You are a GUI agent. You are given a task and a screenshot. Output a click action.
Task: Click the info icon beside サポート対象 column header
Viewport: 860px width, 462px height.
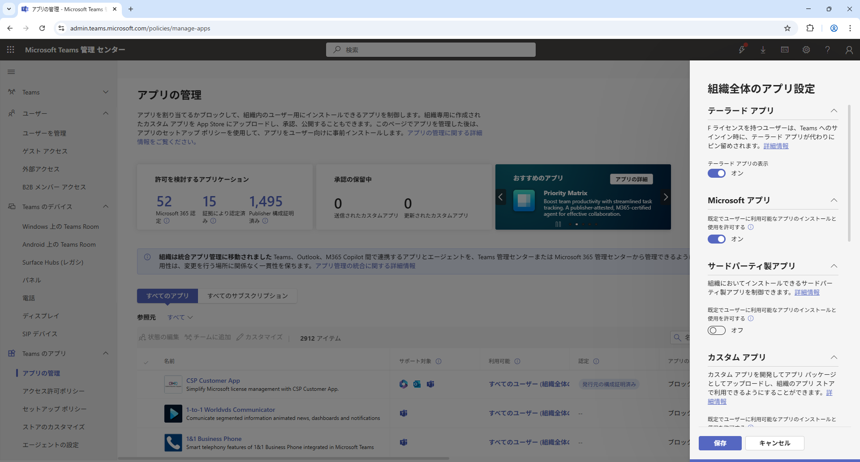(x=439, y=361)
